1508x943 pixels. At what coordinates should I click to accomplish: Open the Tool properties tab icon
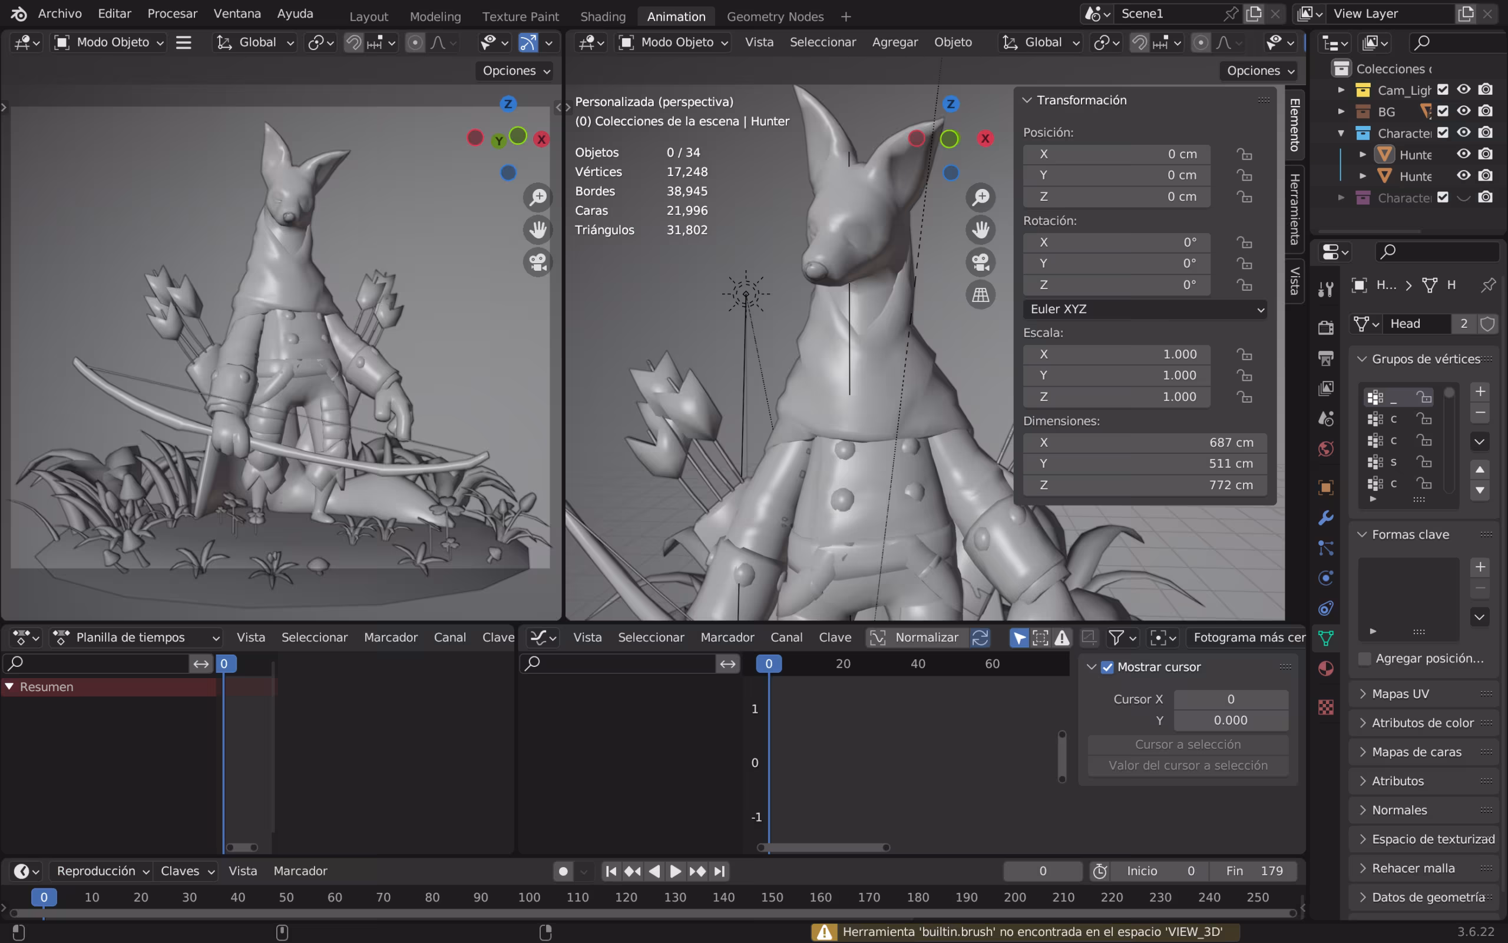click(1326, 289)
